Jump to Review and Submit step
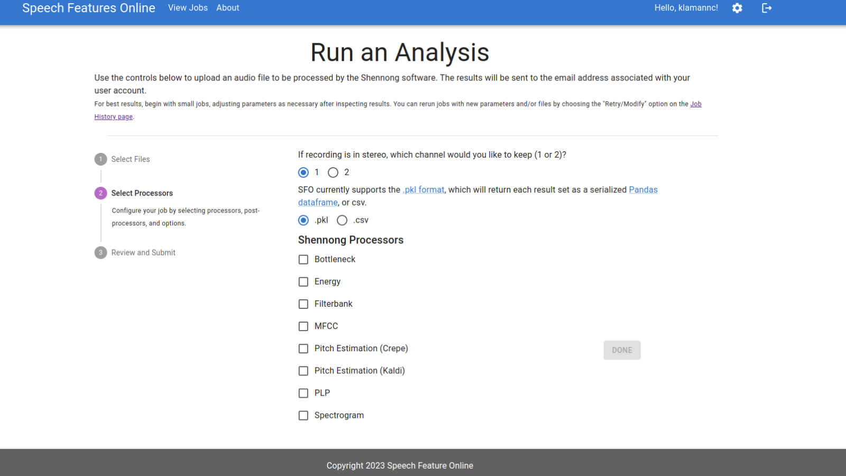This screenshot has width=846, height=476. pyautogui.click(x=143, y=253)
